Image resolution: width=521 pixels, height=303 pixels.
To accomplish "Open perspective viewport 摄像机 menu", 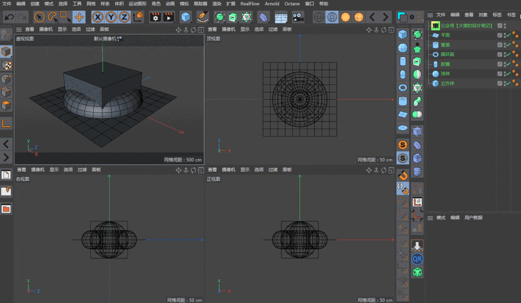I will tap(46, 29).
